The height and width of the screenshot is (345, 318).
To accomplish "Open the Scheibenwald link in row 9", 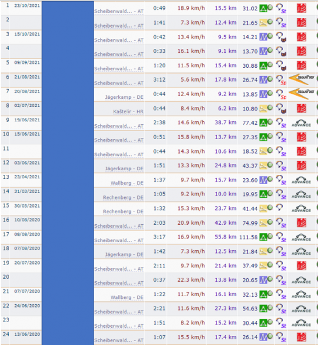I will click(x=119, y=126).
